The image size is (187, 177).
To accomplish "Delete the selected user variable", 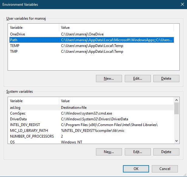I will pyautogui.click(x=166, y=78).
